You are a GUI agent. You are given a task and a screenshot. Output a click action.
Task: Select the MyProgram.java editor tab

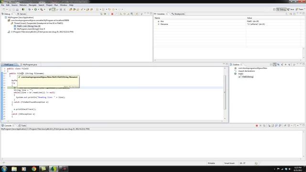tap(29, 64)
